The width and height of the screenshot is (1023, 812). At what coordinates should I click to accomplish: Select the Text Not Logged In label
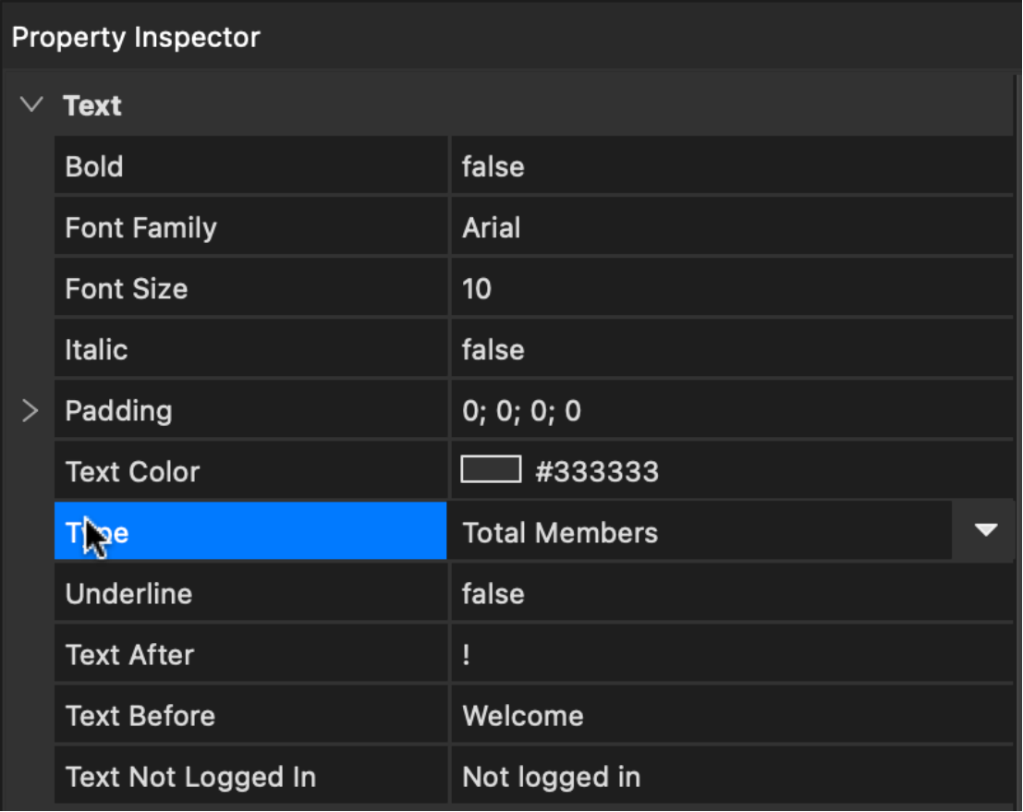tap(190, 777)
